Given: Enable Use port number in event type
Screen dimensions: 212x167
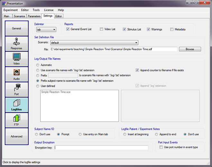Looking at the screenshot, I should pyautogui.click(x=161, y=147).
